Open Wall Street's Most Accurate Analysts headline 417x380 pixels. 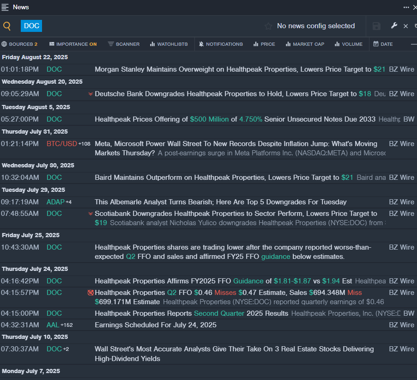(x=234, y=354)
